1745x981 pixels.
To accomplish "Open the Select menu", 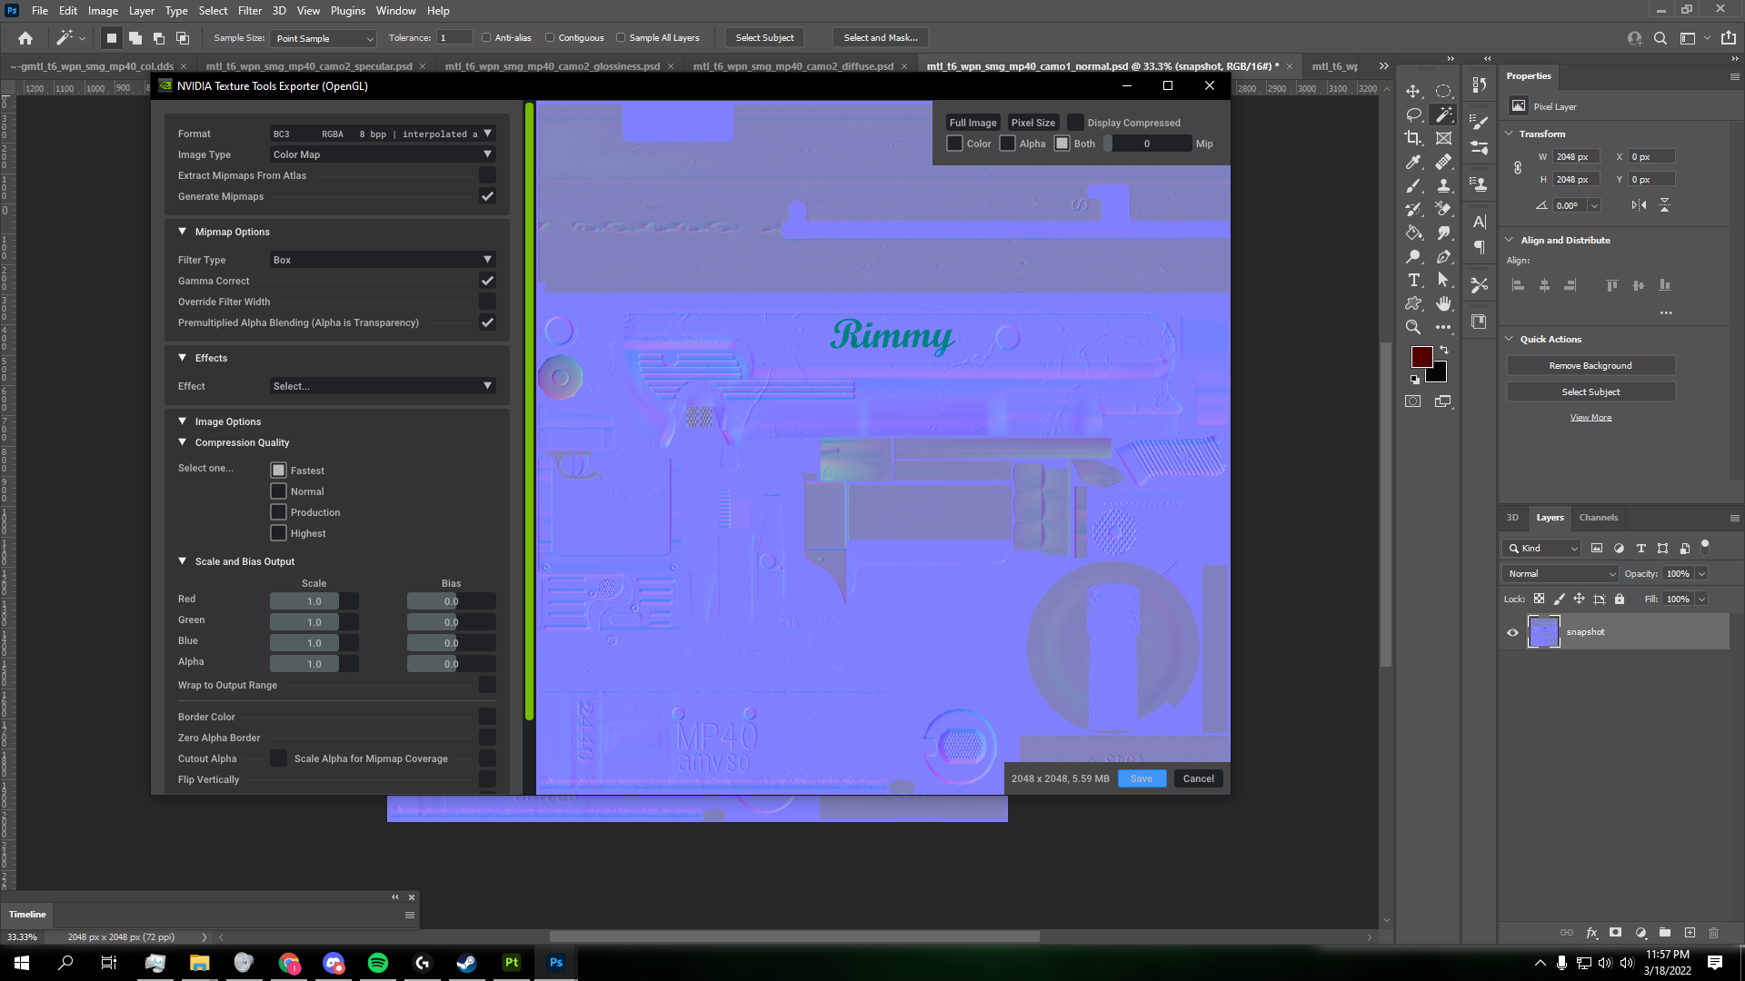I will 213,11.
